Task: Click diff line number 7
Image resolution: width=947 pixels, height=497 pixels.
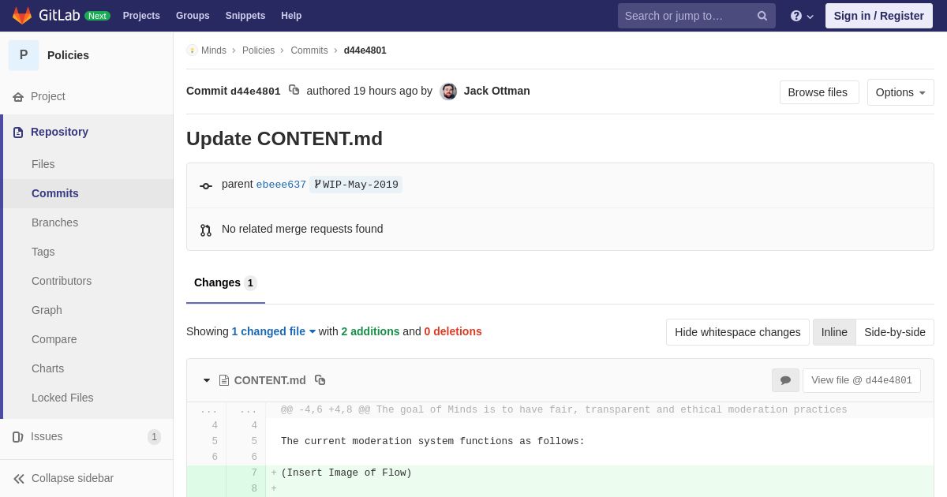Action: [x=254, y=473]
